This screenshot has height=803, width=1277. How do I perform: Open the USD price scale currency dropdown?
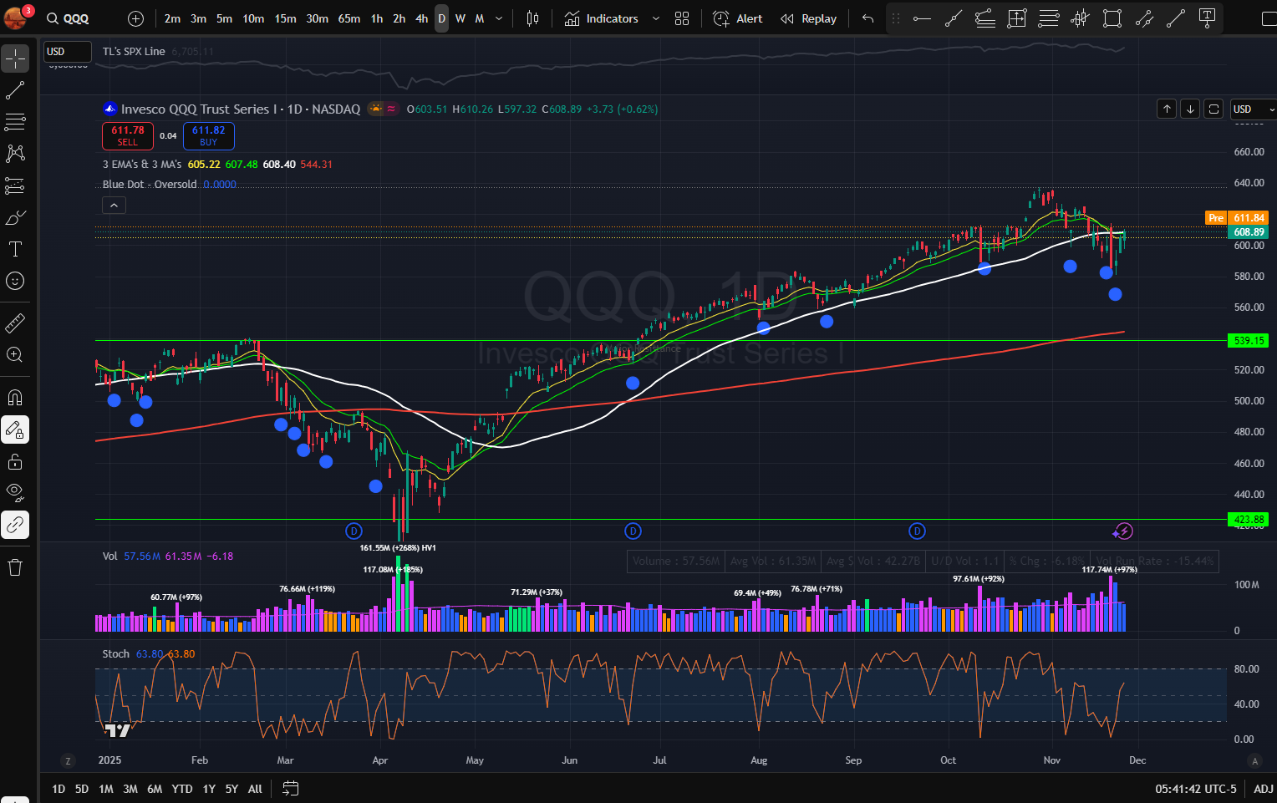[x=1253, y=109]
